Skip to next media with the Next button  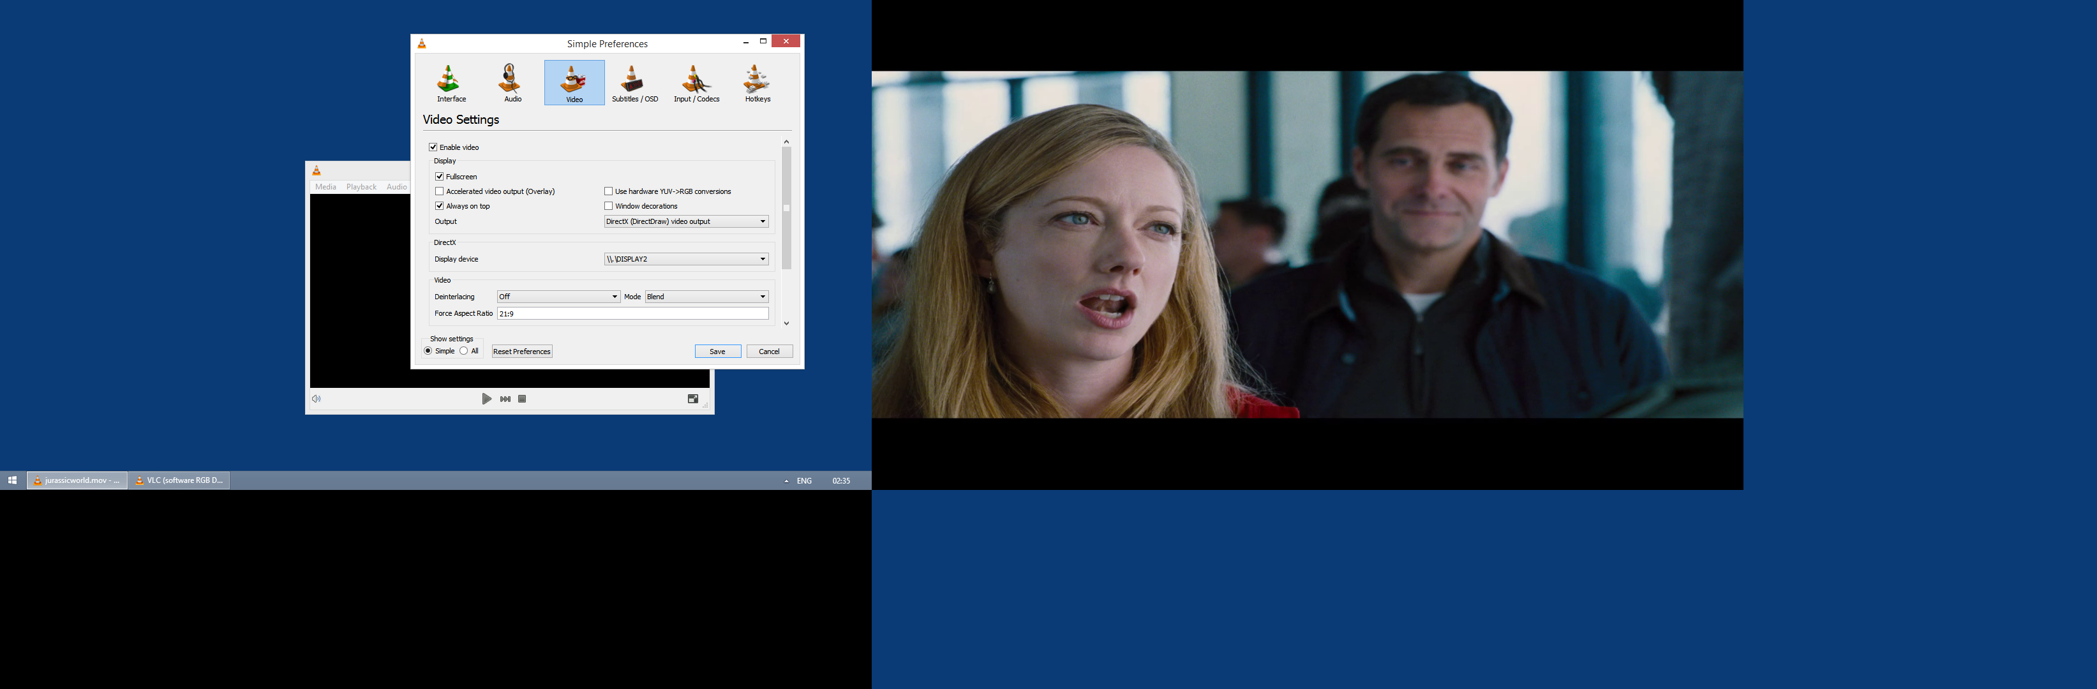505,399
